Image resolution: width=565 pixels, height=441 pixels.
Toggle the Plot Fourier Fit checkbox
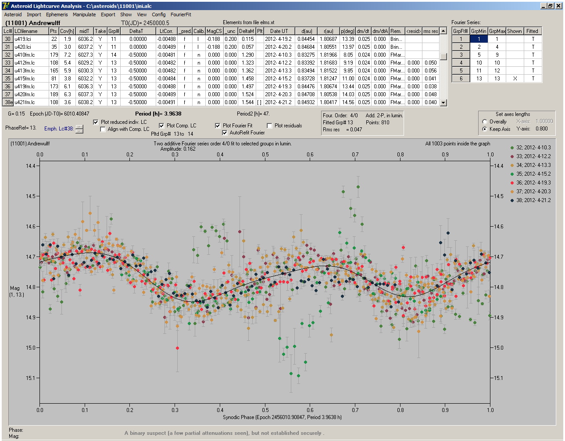click(218, 126)
